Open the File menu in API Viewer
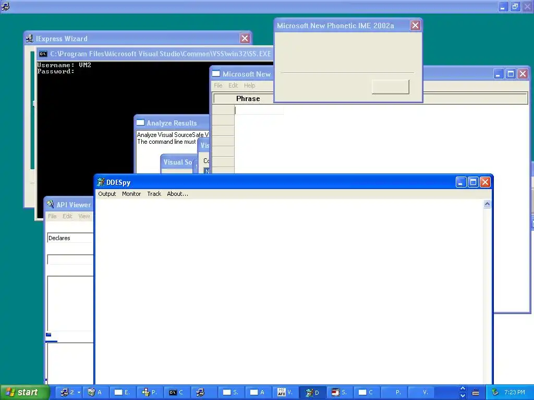 (52, 216)
